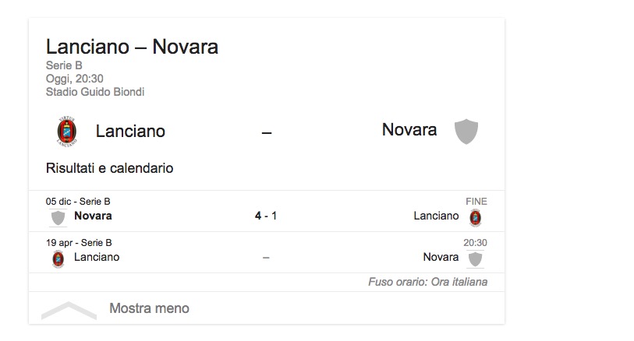Click the Fuso orario: Ora italiana note
Screen dimensions: 634x341
427,282
